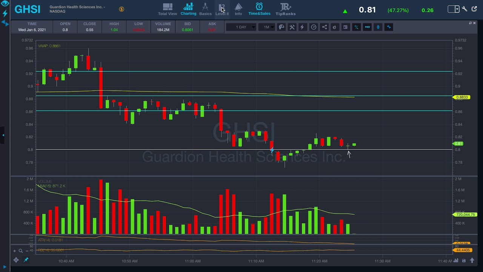483x272 pixels.
Task: Click the VWAP: 0.8861 indicator label
Action: pyautogui.click(x=49, y=46)
